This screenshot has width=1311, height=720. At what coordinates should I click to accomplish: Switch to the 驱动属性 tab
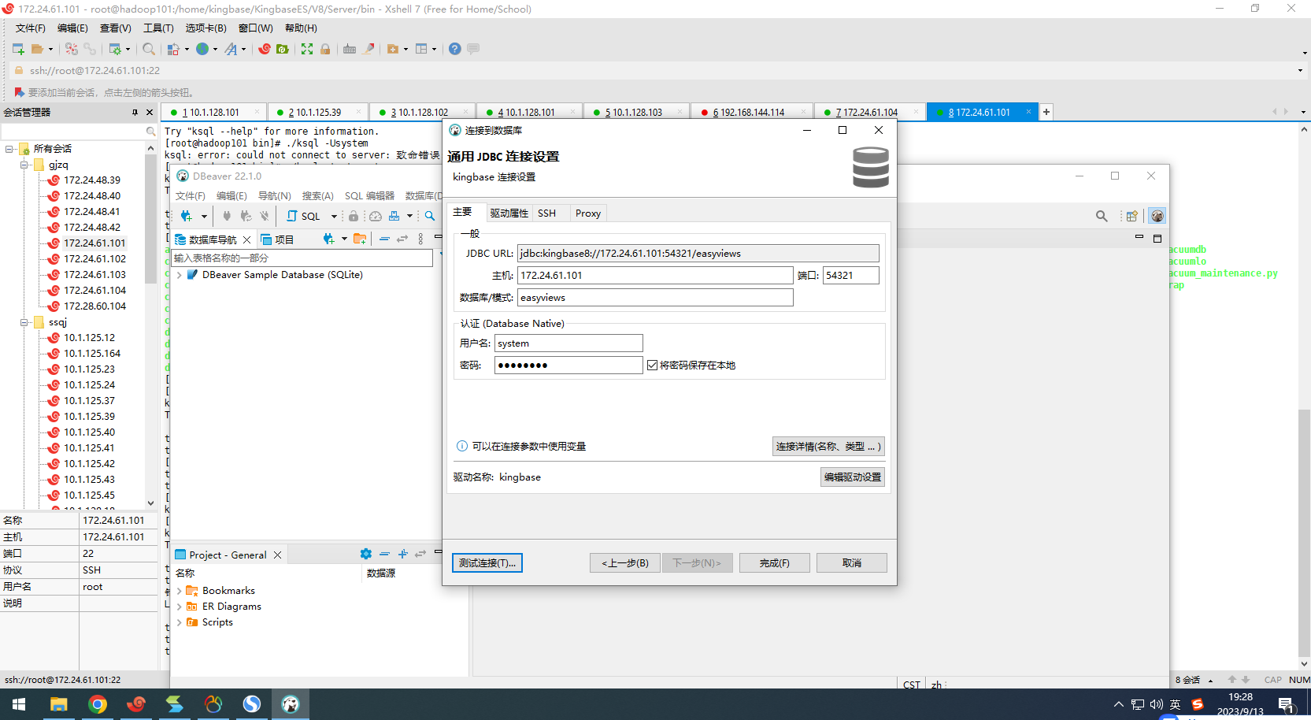pos(509,213)
